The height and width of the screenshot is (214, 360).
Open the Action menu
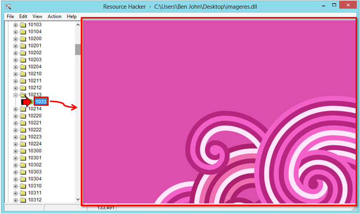54,16
